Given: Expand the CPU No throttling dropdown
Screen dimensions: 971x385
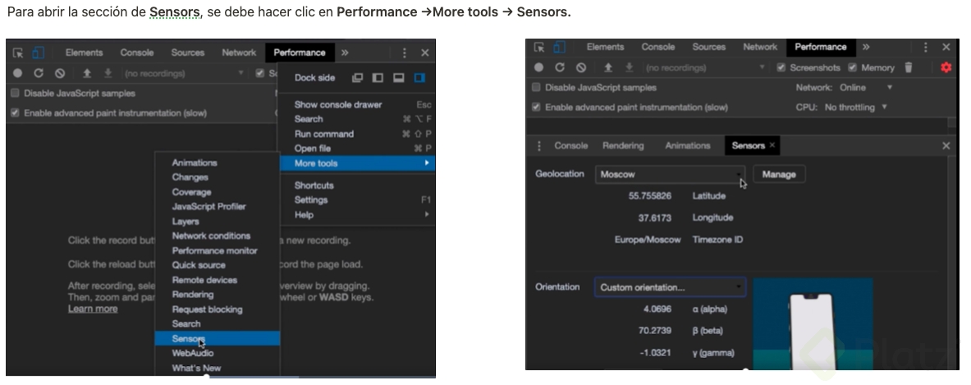Looking at the screenshot, I should (856, 108).
